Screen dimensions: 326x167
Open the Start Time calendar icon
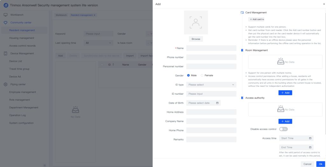[x=310, y=138]
